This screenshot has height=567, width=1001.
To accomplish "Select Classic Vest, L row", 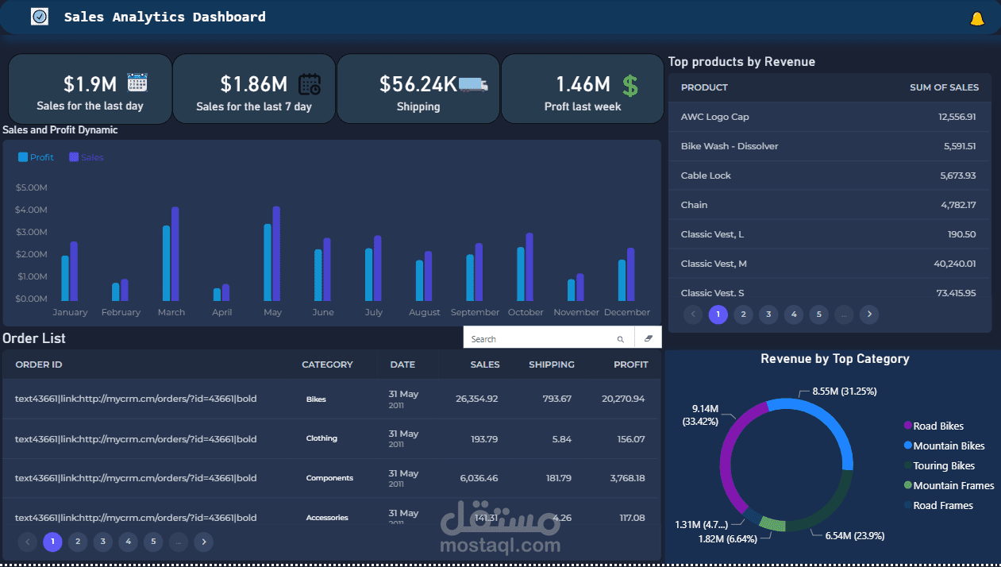I will [830, 234].
